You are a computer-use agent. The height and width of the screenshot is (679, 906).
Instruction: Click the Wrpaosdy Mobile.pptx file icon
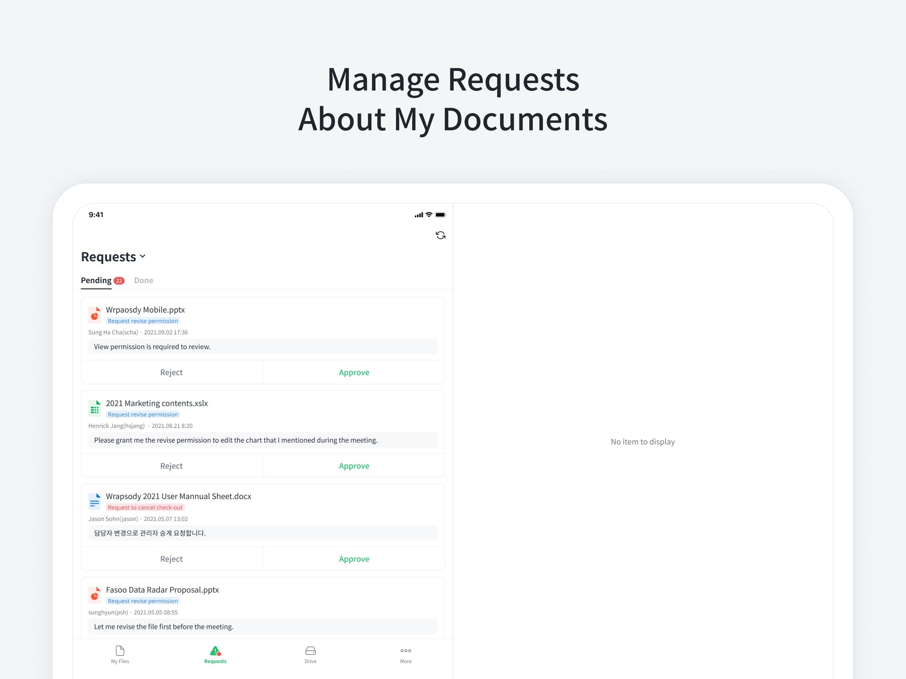[95, 315]
